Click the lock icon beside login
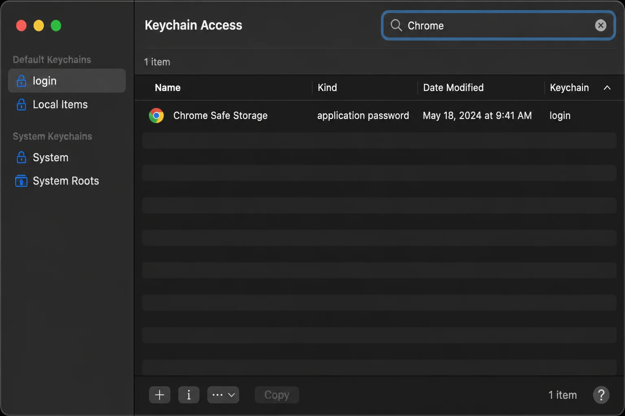The height and width of the screenshot is (416, 625). 21,81
